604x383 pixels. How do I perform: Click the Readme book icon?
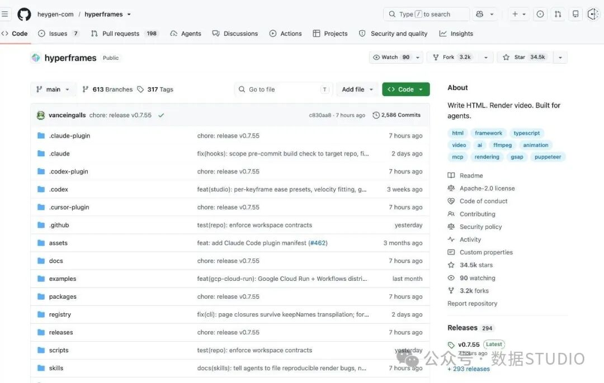(451, 175)
